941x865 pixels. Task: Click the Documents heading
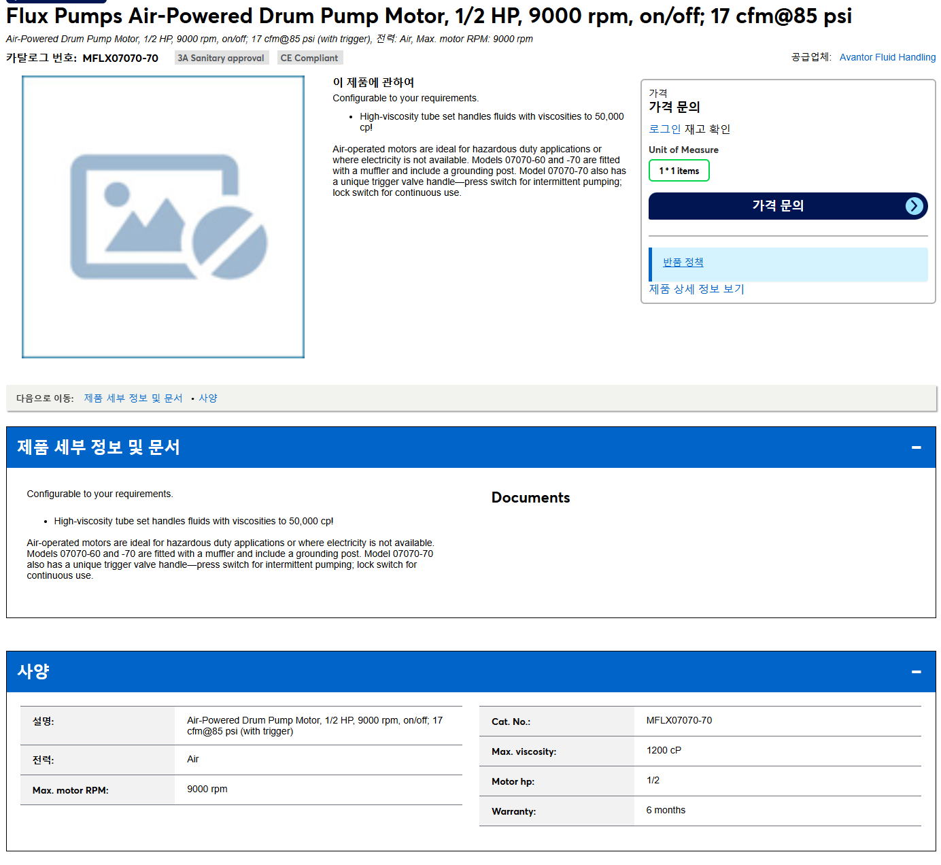pyautogui.click(x=530, y=498)
